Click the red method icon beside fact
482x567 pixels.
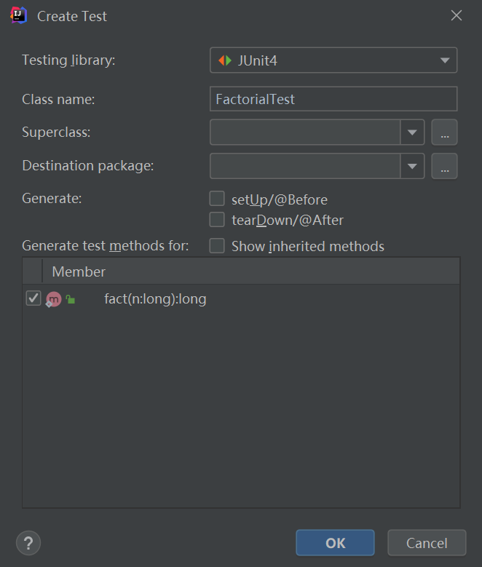tap(53, 299)
